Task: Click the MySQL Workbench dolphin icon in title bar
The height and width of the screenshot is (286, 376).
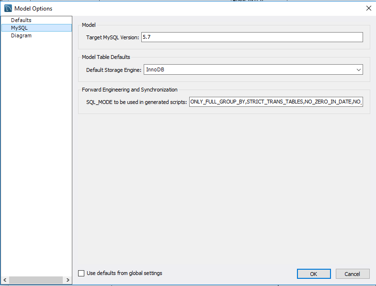Action: click(8, 8)
